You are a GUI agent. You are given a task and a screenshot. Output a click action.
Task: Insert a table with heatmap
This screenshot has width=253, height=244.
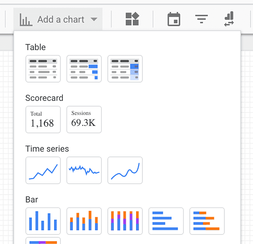tap(125, 69)
